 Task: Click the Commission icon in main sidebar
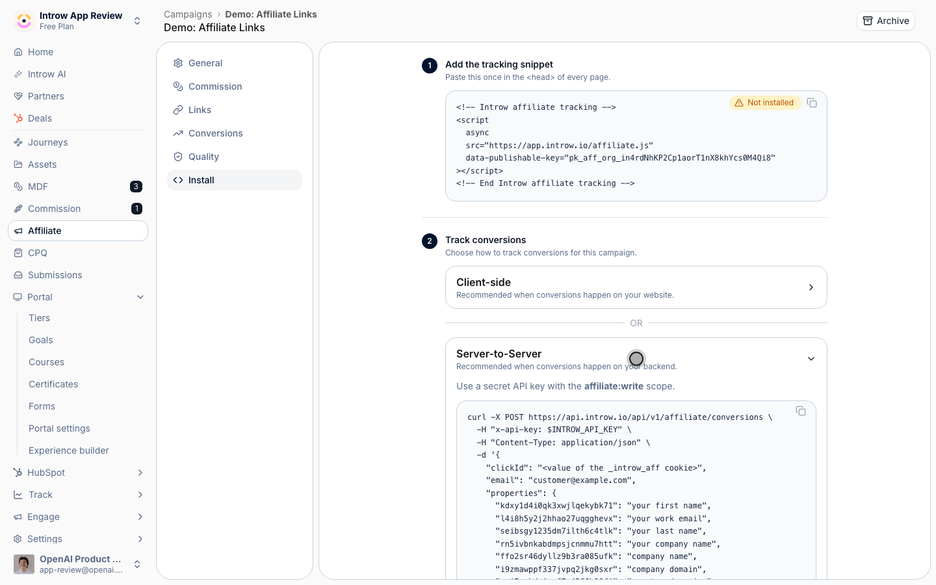pos(18,209)
